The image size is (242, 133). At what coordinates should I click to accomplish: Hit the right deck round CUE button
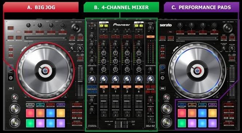(167, 109)
